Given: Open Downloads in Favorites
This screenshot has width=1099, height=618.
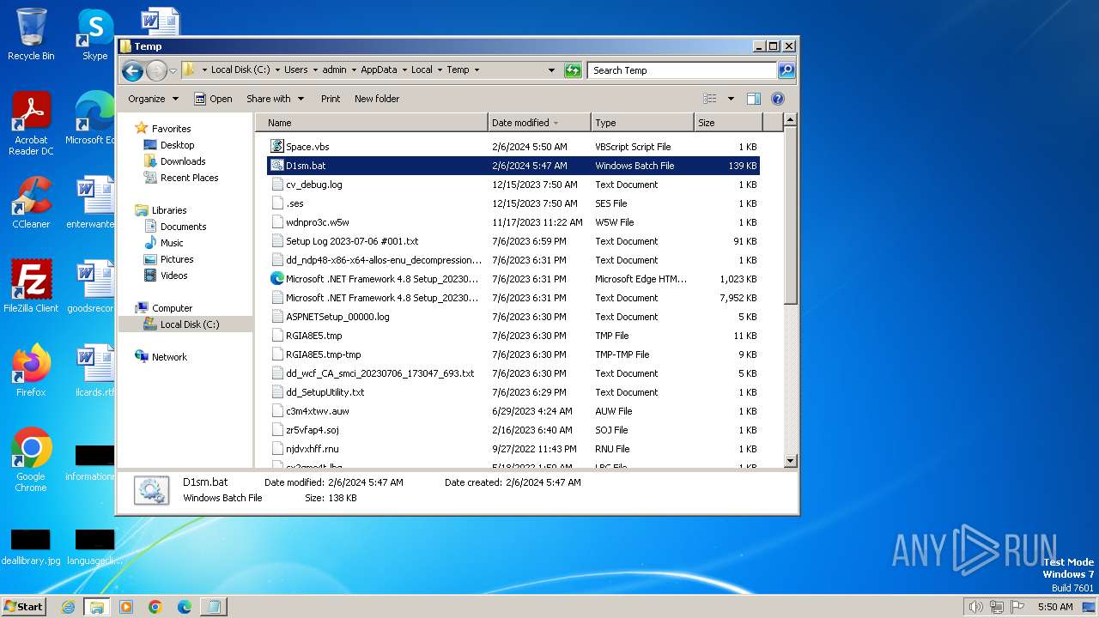Looking at the screenshot, I should (183, 161).
